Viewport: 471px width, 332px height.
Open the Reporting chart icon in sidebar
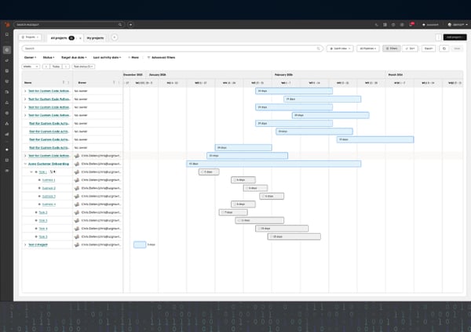(x=7, y=134)
